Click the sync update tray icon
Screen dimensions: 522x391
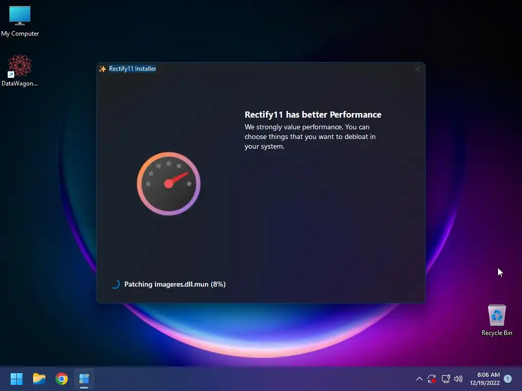point(432,379)
